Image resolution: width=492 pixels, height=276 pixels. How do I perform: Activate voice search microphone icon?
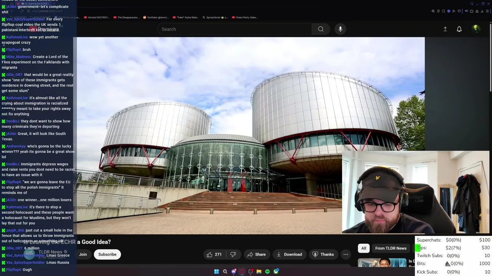point(340,29)
